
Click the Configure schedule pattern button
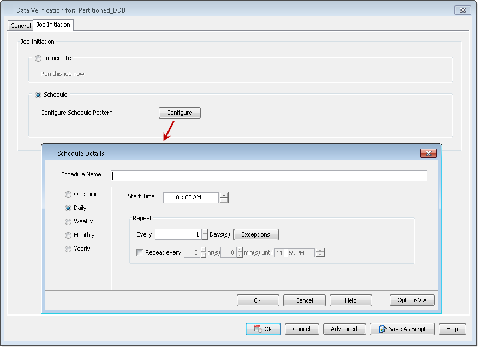[179, 113]
